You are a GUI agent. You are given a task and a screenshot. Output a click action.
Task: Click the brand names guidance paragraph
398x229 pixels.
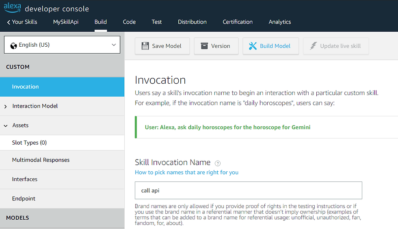[248, 214]
